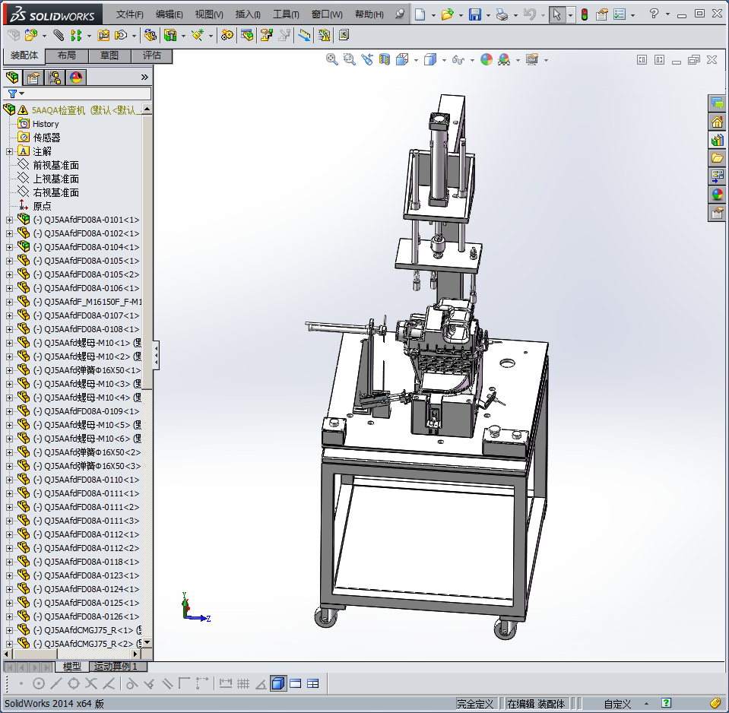Select the History tree item

[46, 124]
